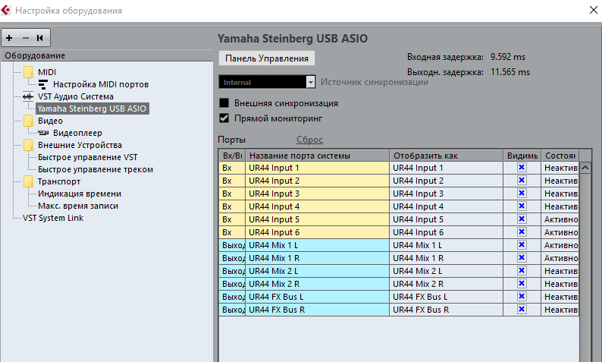This screenshot has width=602, height=362.
Task: Click Название порта системы column header
Action: point(317,156)
